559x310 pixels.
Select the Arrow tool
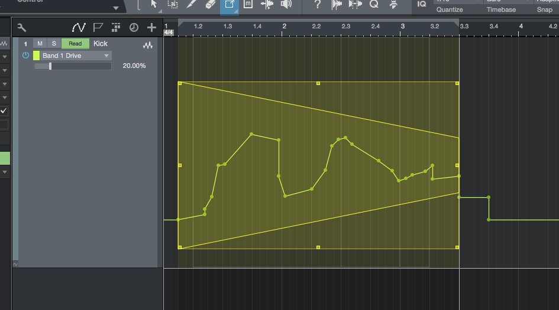coord(154,5)
